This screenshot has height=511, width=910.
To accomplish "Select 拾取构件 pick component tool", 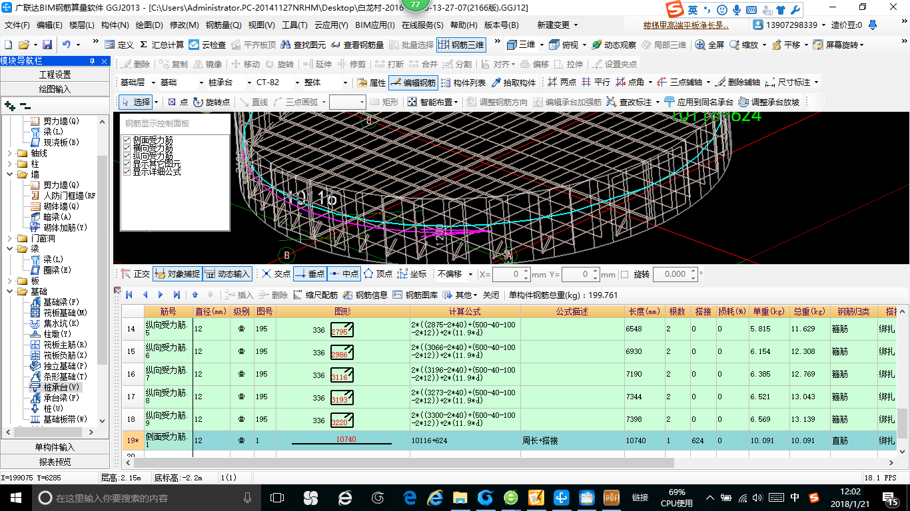I will 514,83.
